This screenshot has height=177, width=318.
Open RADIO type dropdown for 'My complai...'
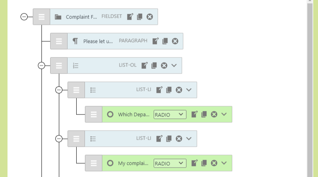click(x=170, y=163)
